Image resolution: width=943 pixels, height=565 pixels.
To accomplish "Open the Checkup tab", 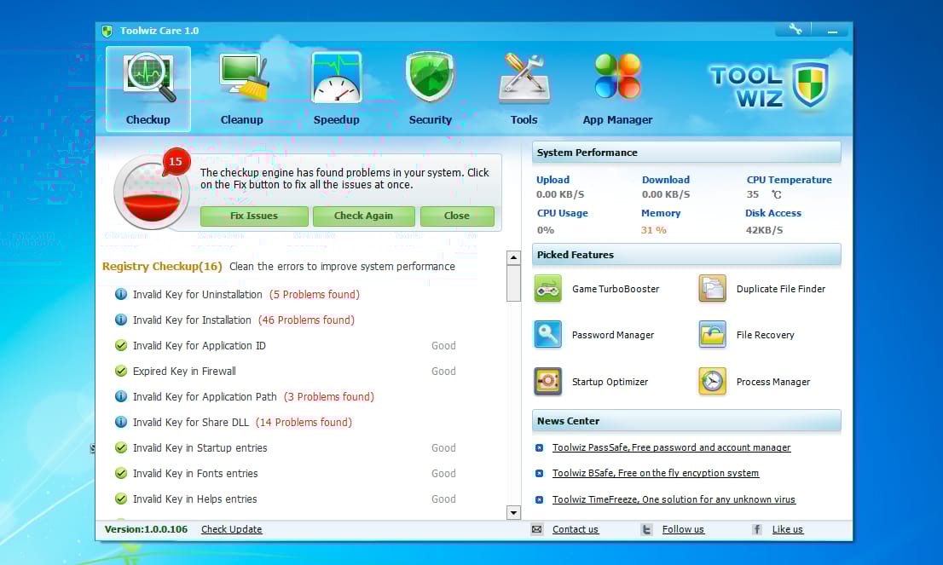I will [148, 89].
